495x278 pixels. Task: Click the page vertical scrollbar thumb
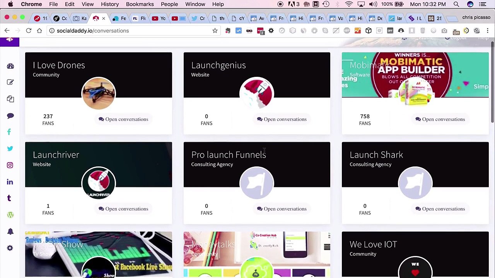click(x=492, y=82)
